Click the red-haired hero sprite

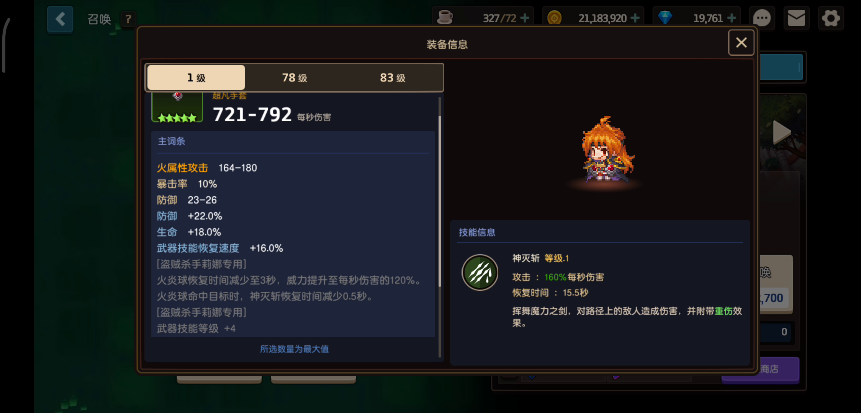pos(607,150)
